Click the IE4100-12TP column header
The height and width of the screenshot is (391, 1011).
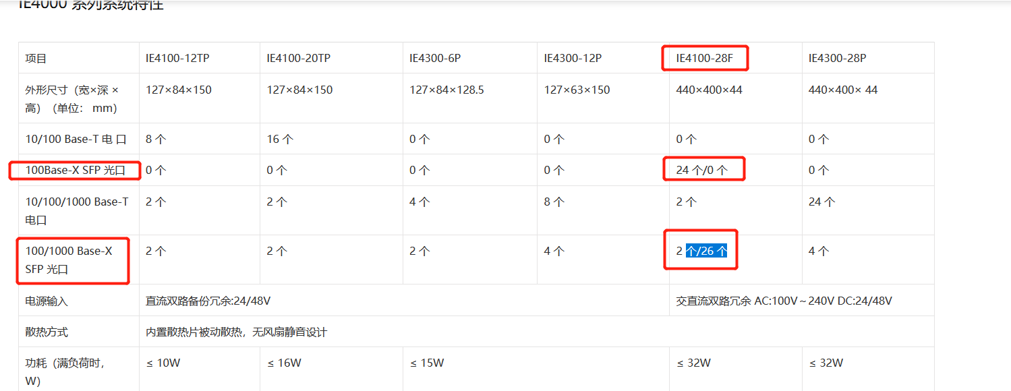[x=177, y=59]
